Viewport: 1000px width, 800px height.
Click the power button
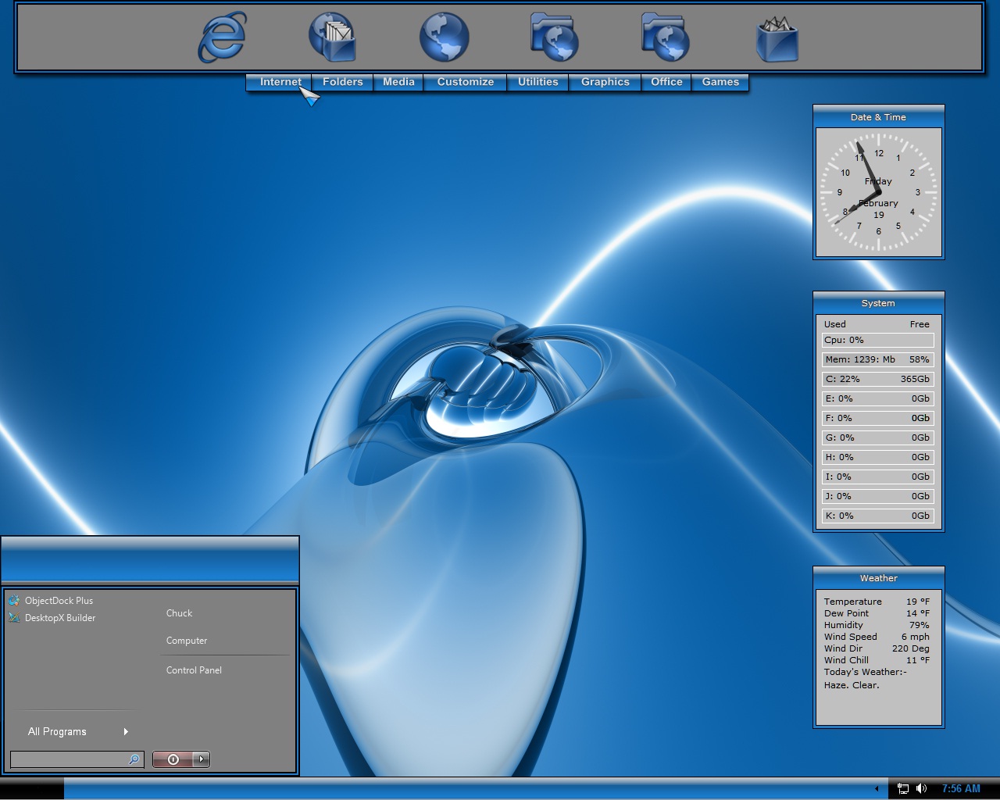point(173,759)
